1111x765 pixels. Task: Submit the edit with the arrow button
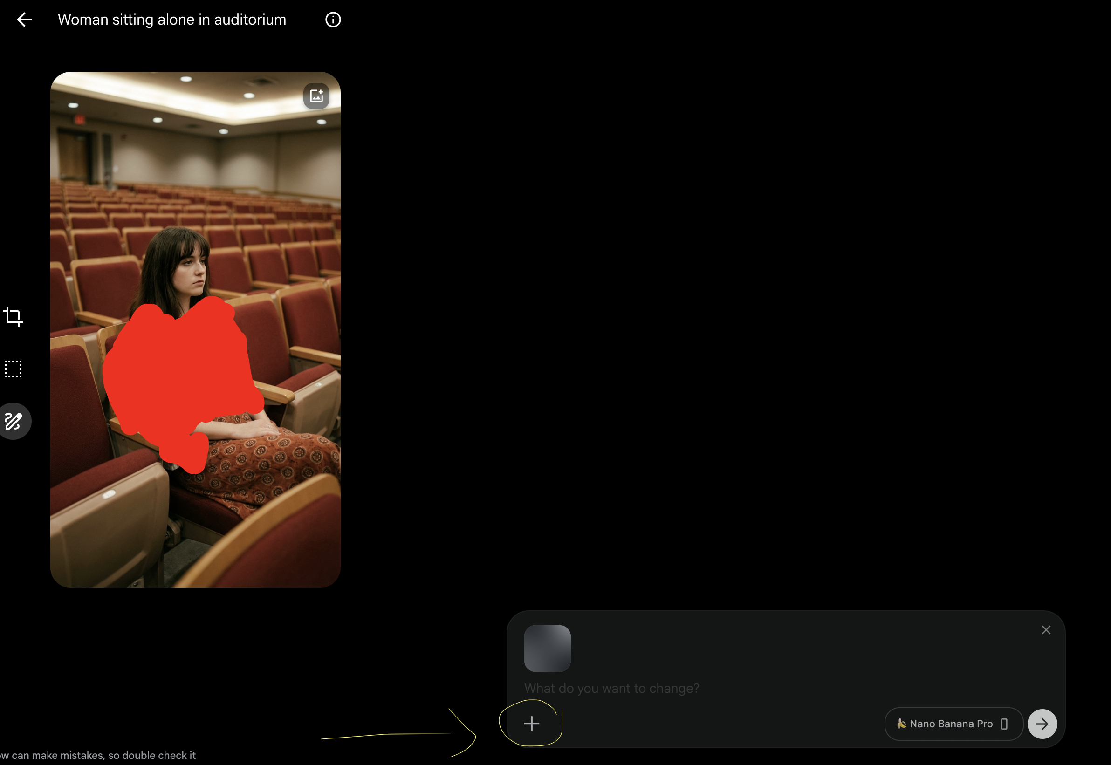pos(1042,724)
